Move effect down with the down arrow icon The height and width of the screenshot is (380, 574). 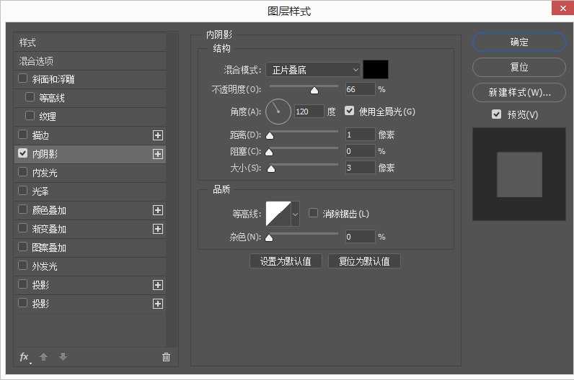click(x=63, y=357)
